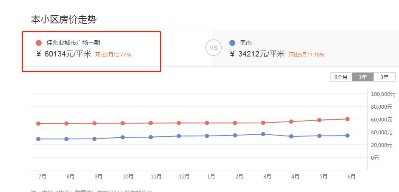This screenshot has height=192, width=399.
Task: Switch chart range to 3年
Action: pos(385,77)
